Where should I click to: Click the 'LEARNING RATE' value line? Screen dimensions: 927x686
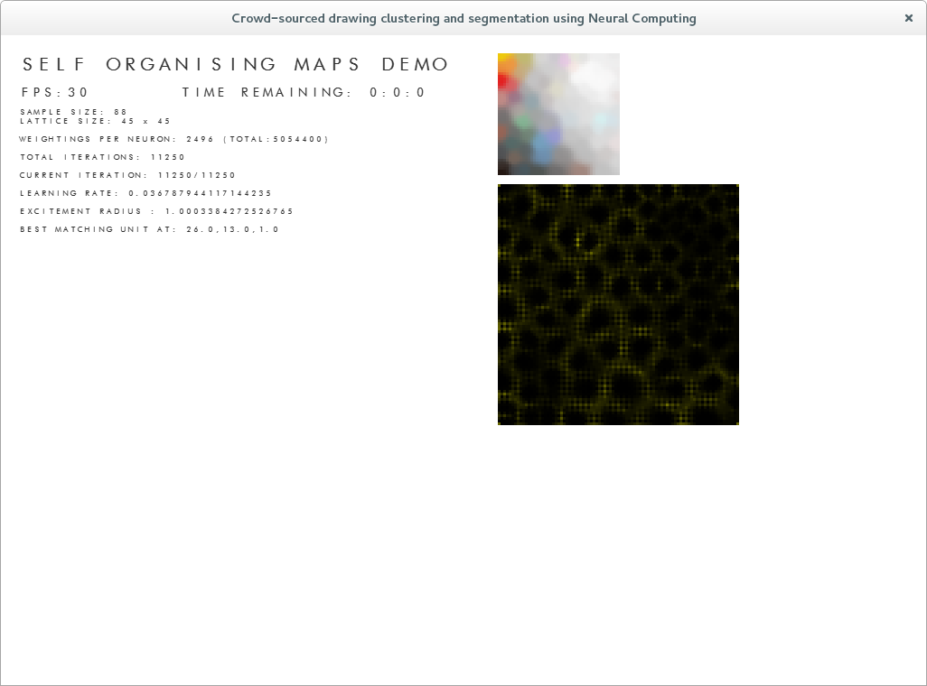[145, 193]
